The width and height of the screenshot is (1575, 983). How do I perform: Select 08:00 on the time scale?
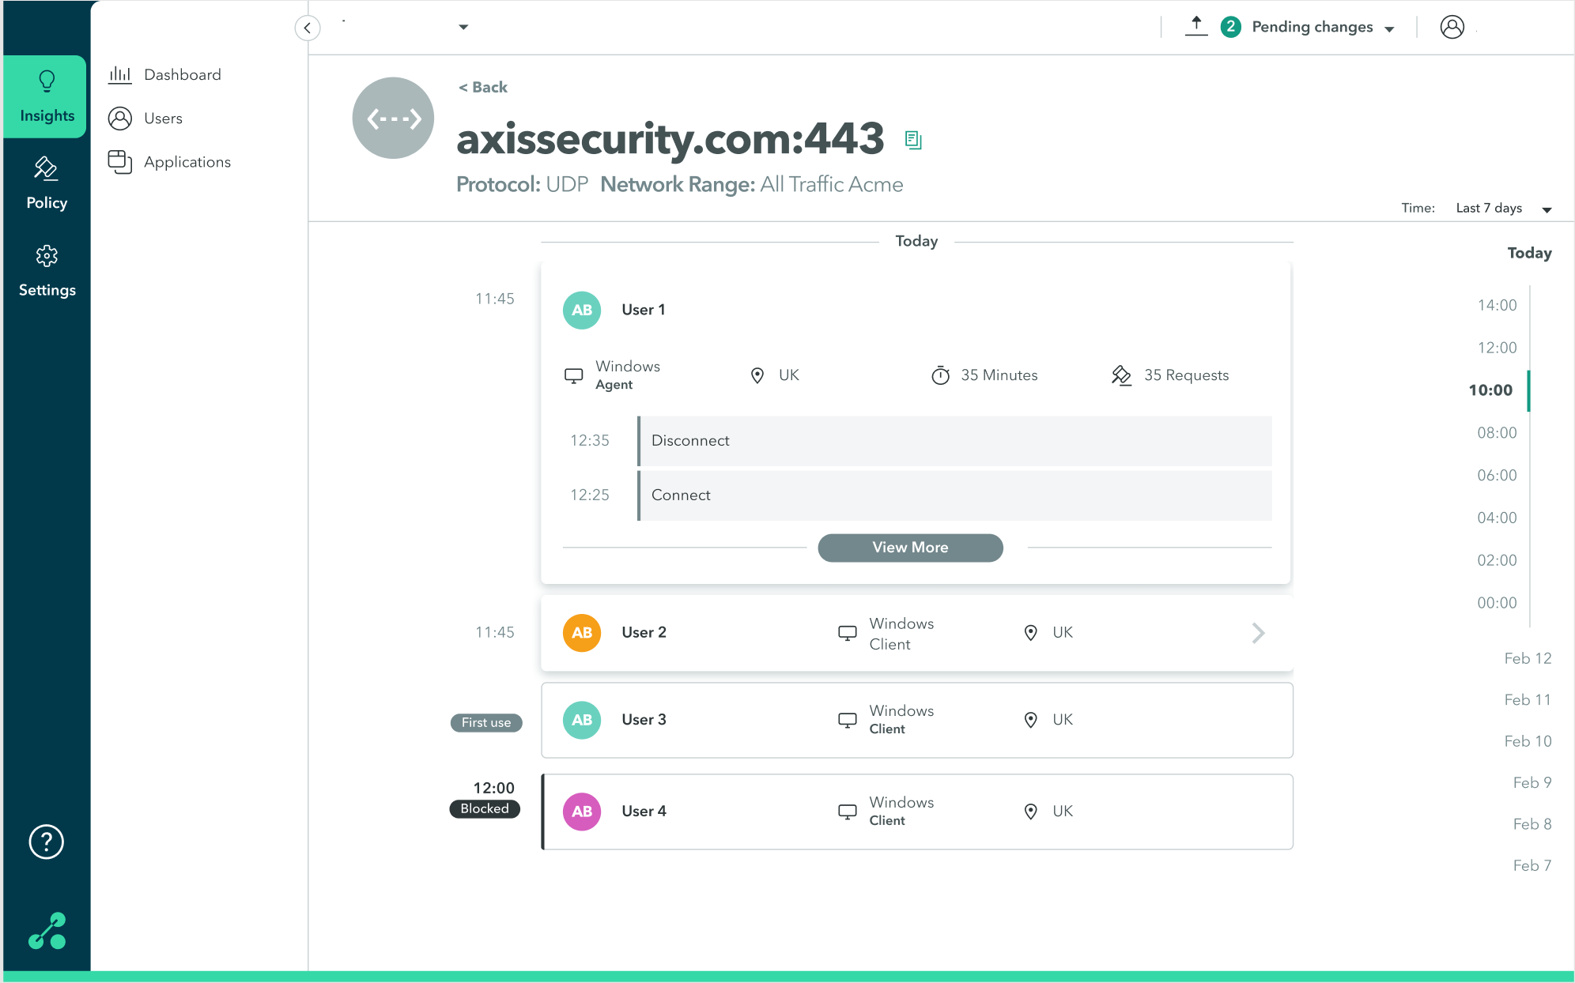pyautogui.click(x=1496, y=432)
